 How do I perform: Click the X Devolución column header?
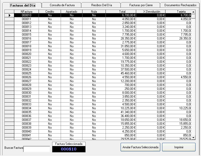(x=151, y=12)
